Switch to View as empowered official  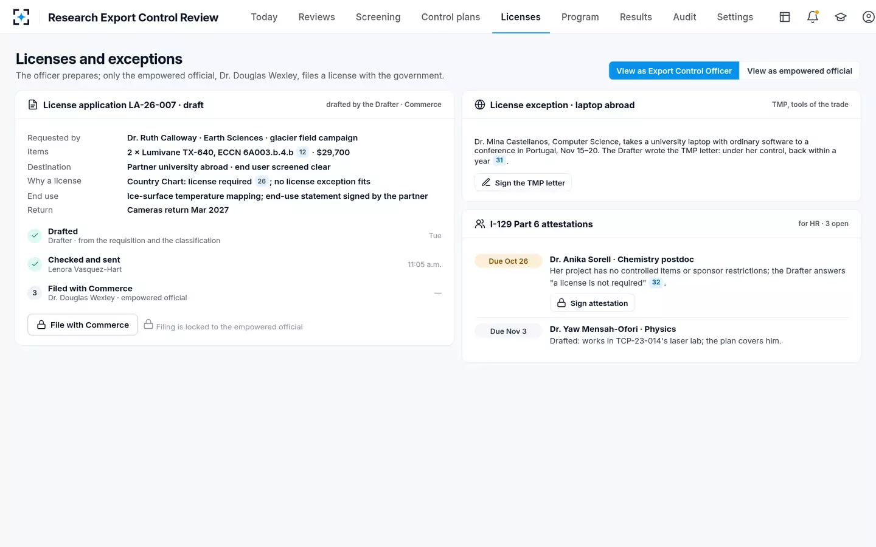(x=799, y=71)
